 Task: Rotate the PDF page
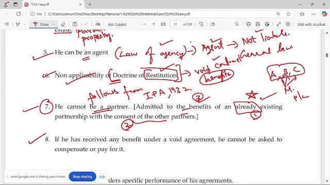(201, 24)
